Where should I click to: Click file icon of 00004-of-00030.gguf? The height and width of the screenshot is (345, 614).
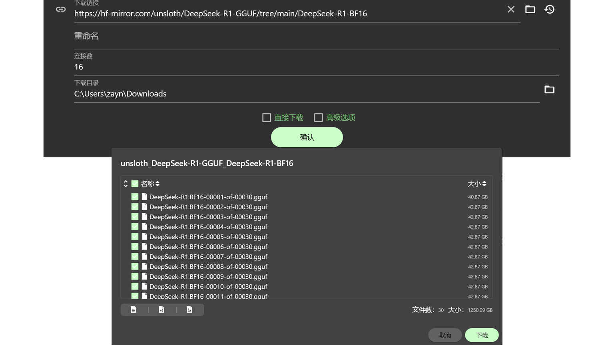[x=144, y=227]
